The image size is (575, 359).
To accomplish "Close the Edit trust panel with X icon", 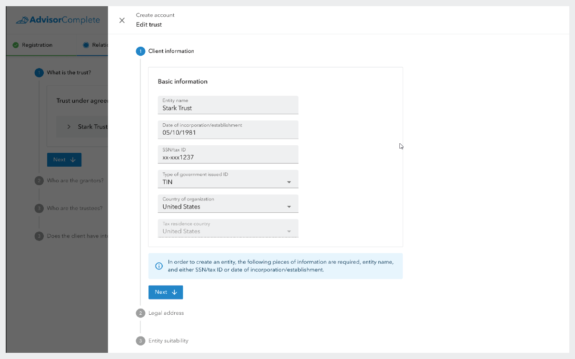I will (x=122, y=20).
